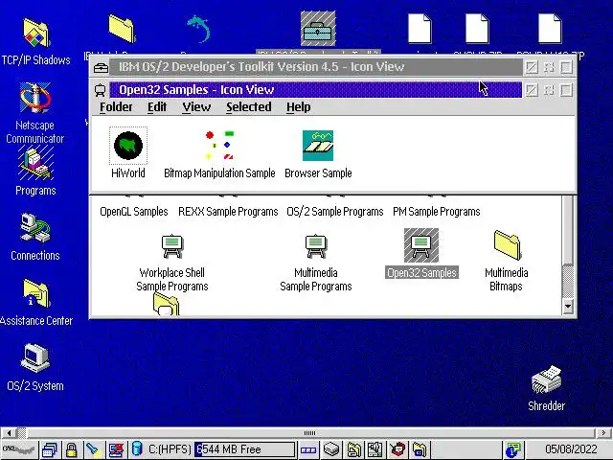613x460 pixels.
Task: Select the Browser Sample icon
Action: [x=318, y=146]
